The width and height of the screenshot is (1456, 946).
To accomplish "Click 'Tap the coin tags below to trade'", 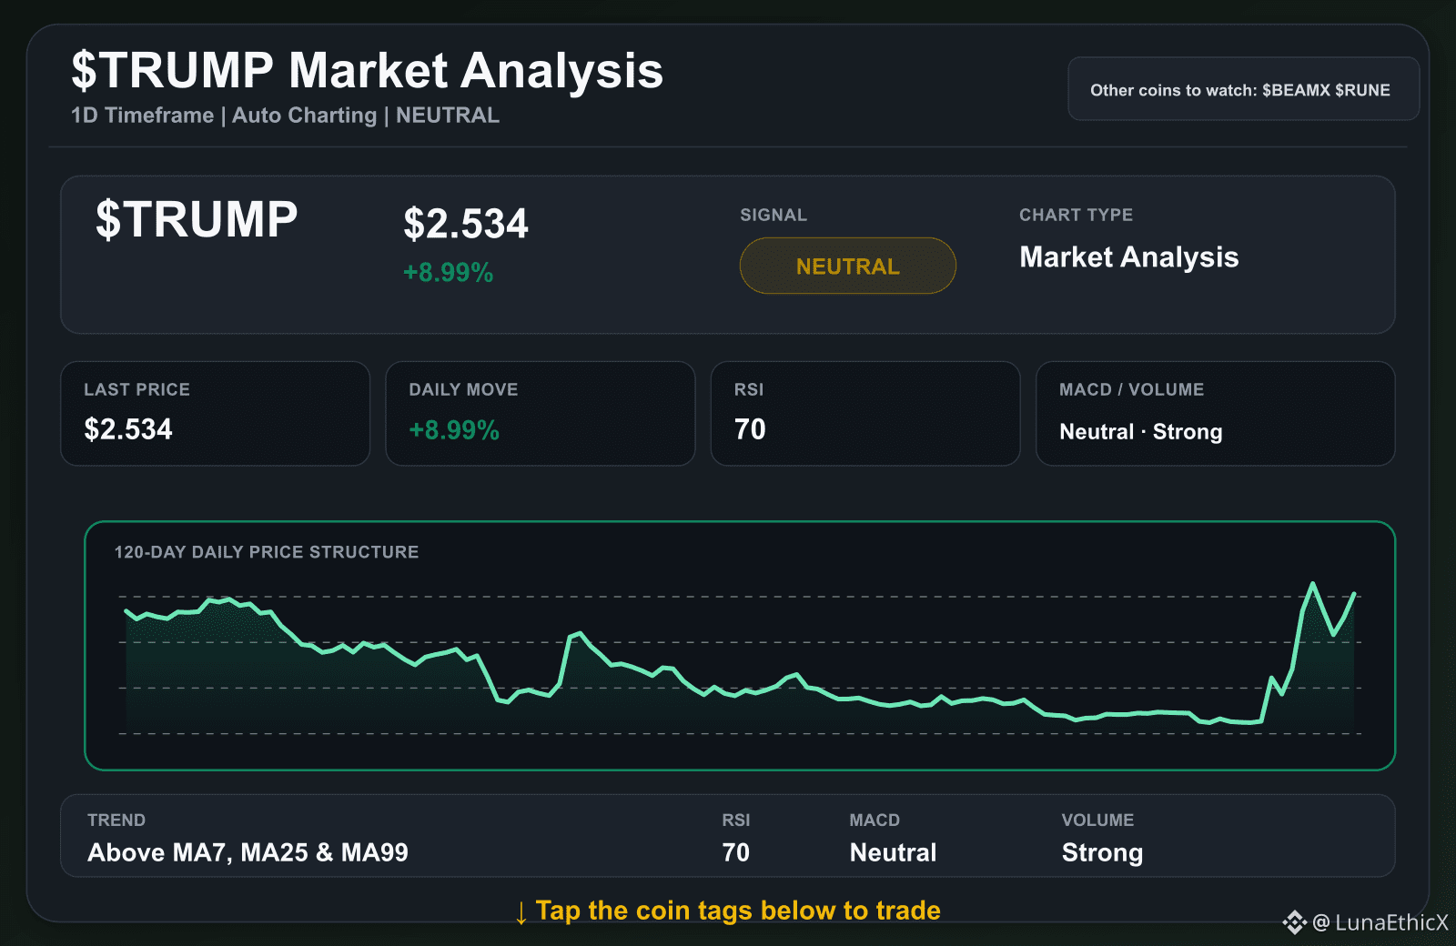I will tap(738, 911).
